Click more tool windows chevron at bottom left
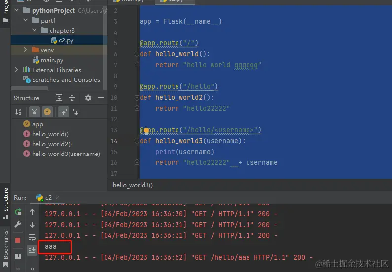The height and width of the screenshot is (272, 392). 18,269
